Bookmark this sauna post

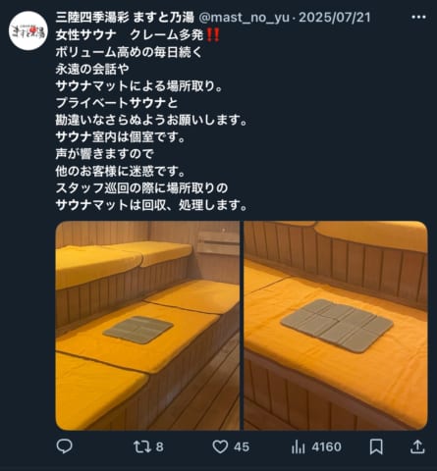point(376,446)
